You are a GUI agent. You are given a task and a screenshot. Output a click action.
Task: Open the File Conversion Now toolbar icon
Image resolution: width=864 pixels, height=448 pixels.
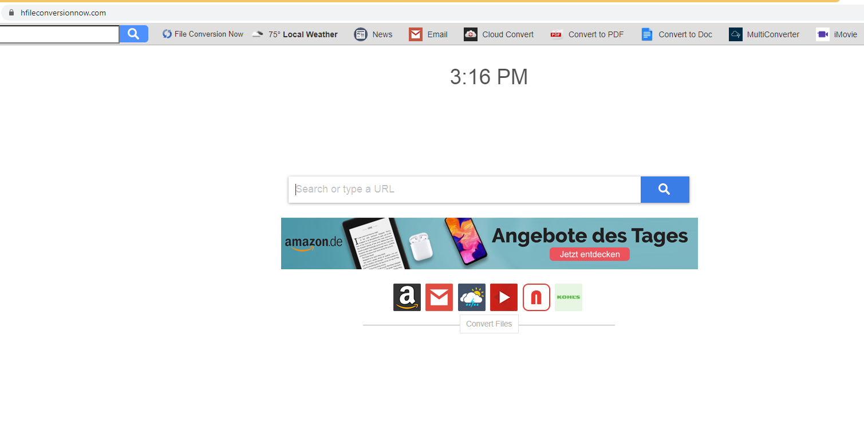tap(167, 34)
